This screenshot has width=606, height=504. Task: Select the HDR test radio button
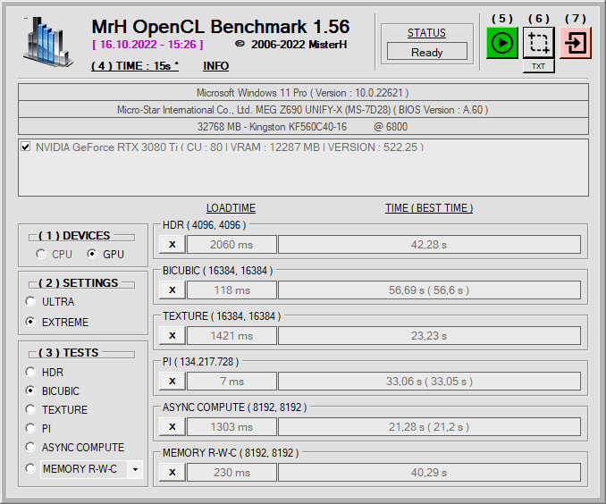[x=30, y=372]
